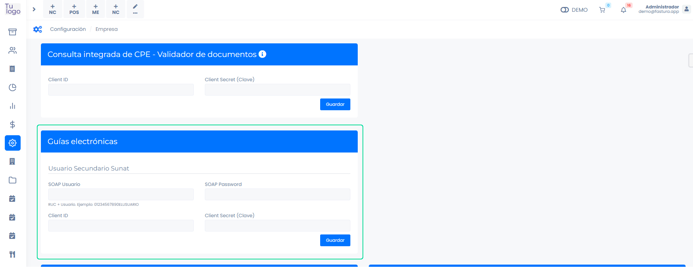The image size is (693, 269).
Task: Click the info icon beside Validador de documentos
Action: pos(262,54)
